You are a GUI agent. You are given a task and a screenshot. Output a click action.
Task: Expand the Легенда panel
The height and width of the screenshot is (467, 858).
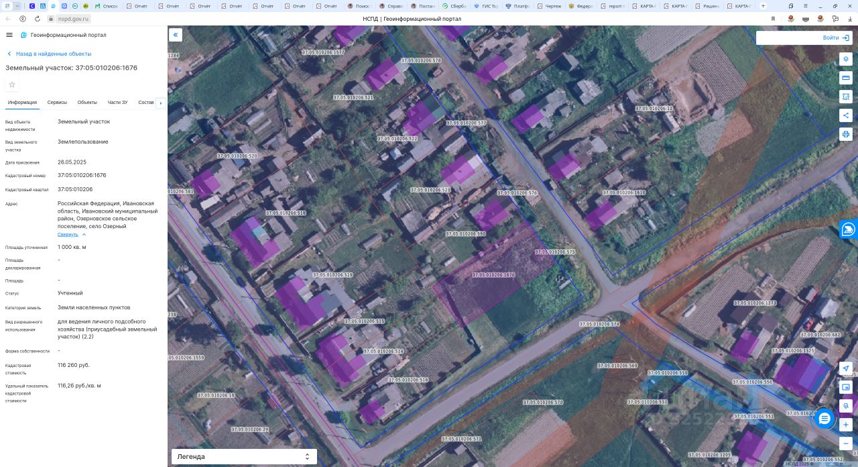click(x=244, y=456)
